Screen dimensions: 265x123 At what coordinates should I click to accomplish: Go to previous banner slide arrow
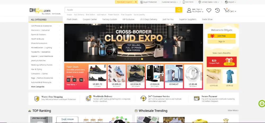coord(67,43)
